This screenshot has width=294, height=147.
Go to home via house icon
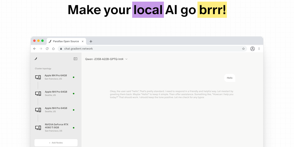53,49
